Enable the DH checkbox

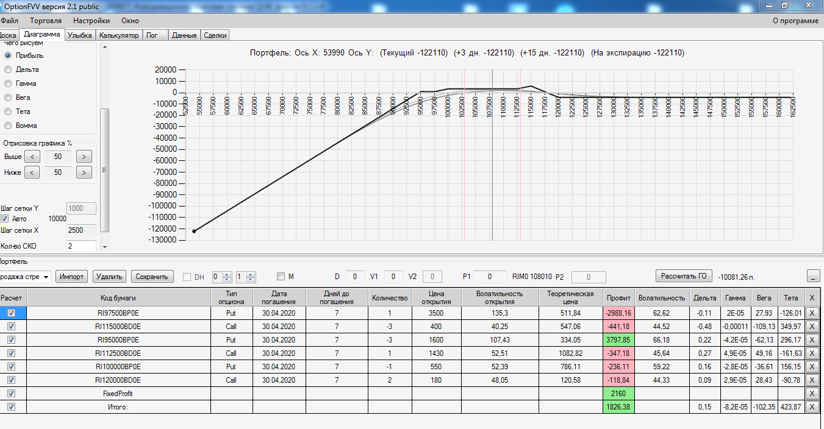[x=187, y=277]
